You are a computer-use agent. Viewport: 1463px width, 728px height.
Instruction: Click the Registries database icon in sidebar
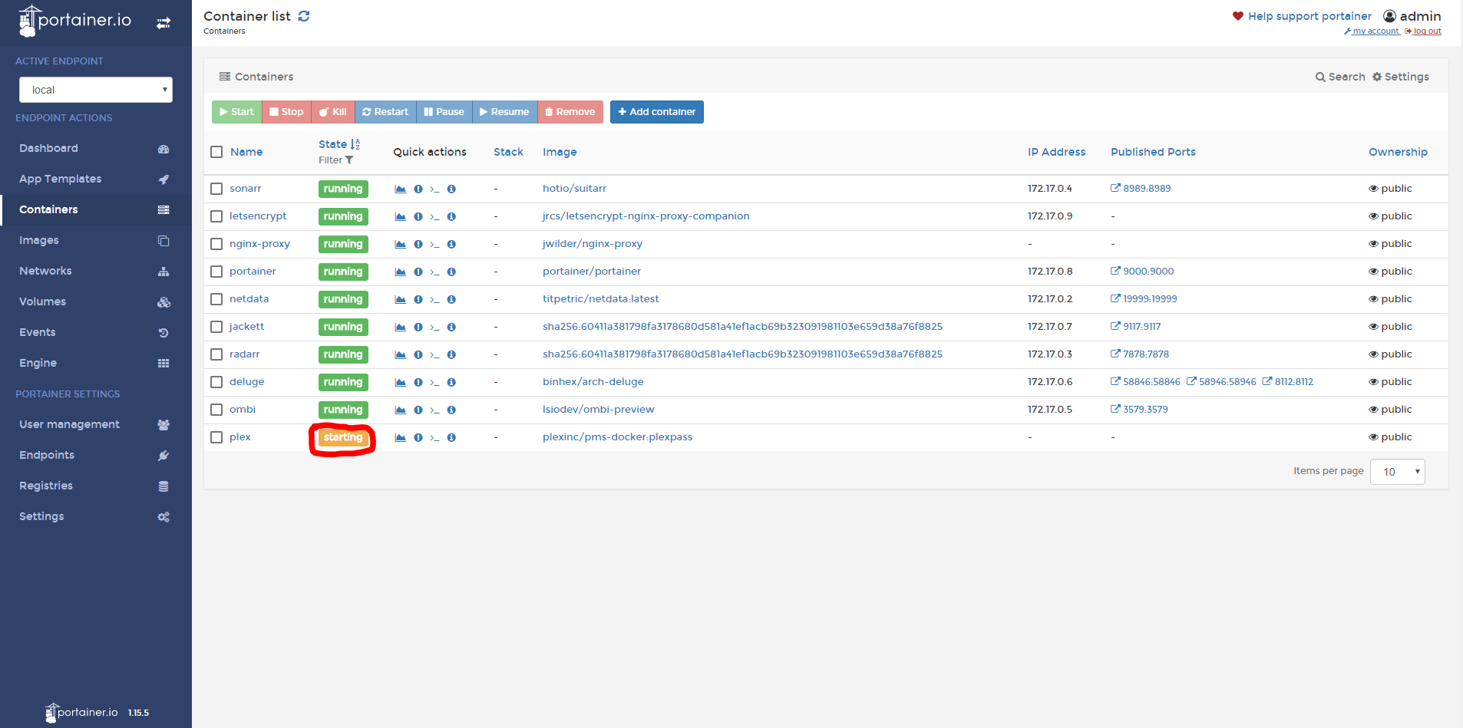click(163, 486)
